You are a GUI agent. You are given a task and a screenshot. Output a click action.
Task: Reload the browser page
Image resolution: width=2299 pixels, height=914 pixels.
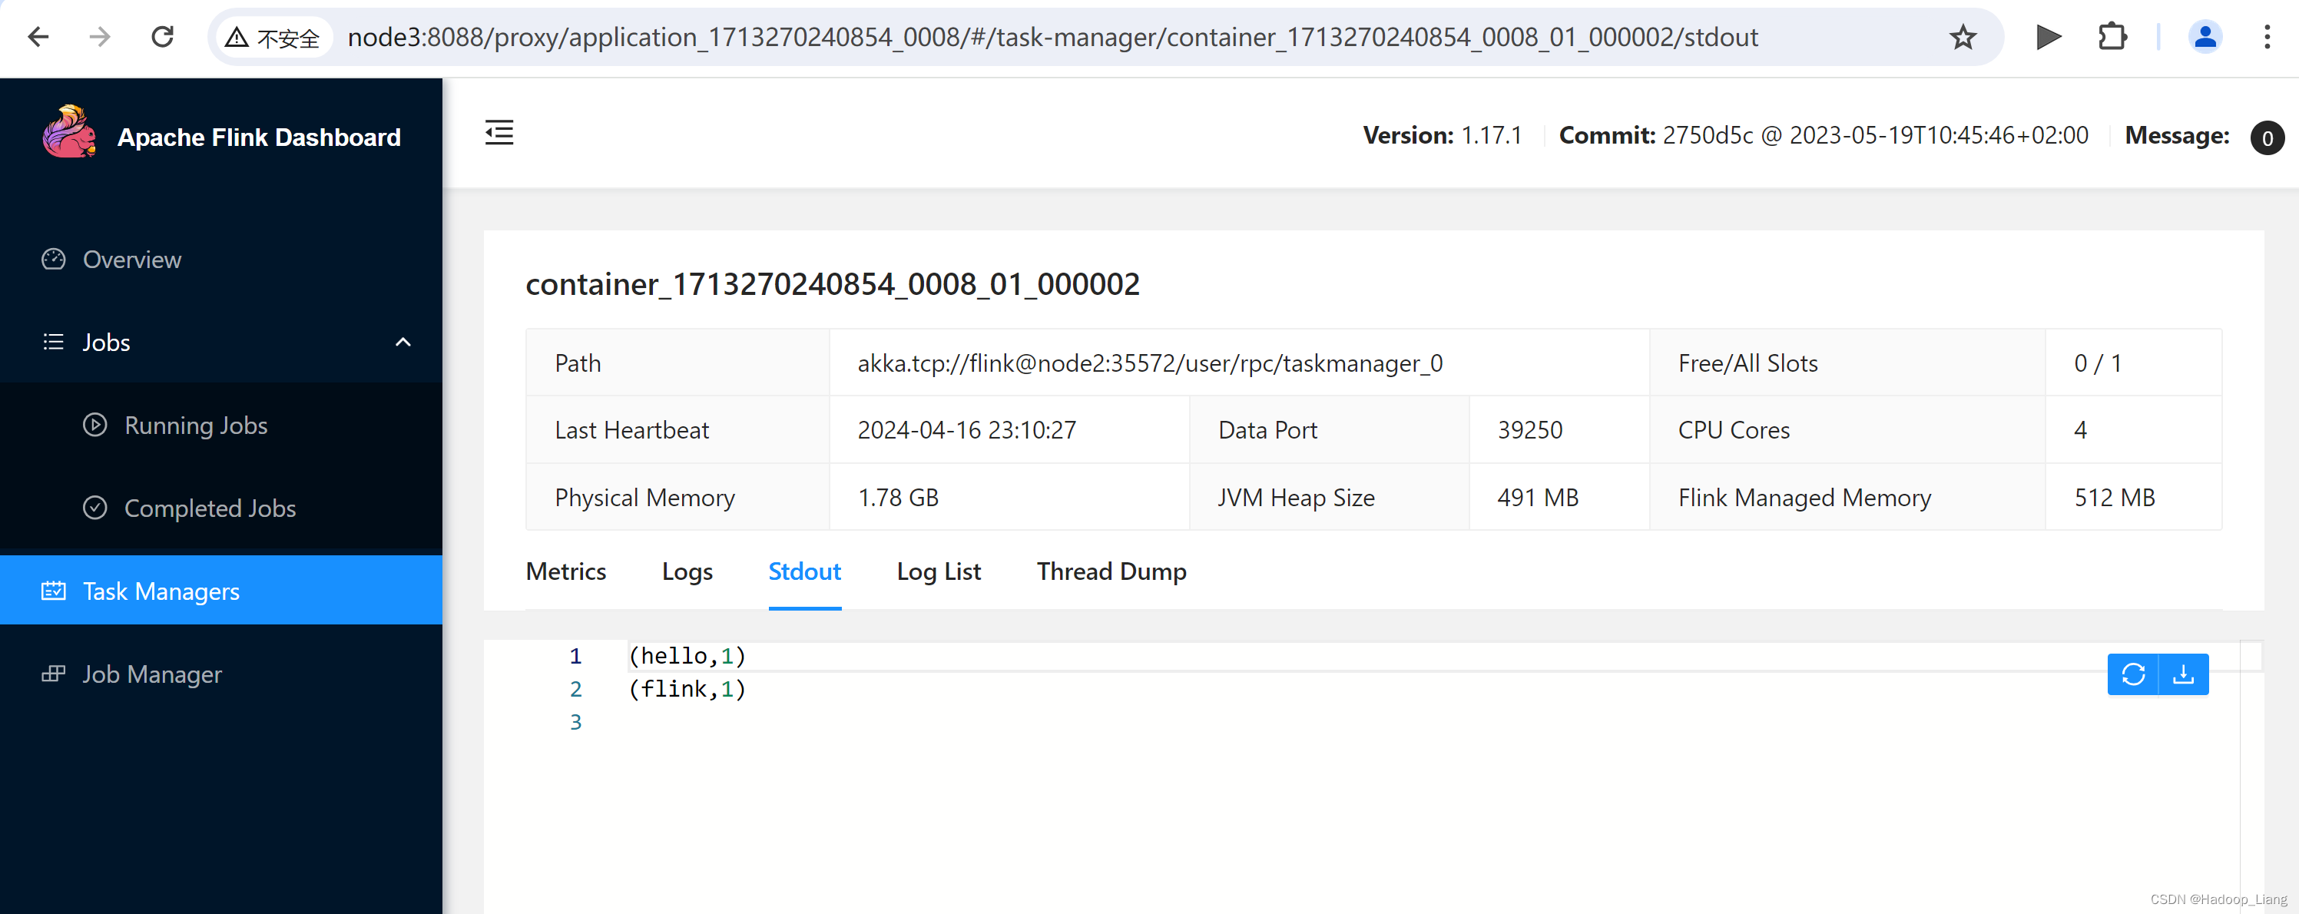(x=162, y=38)
